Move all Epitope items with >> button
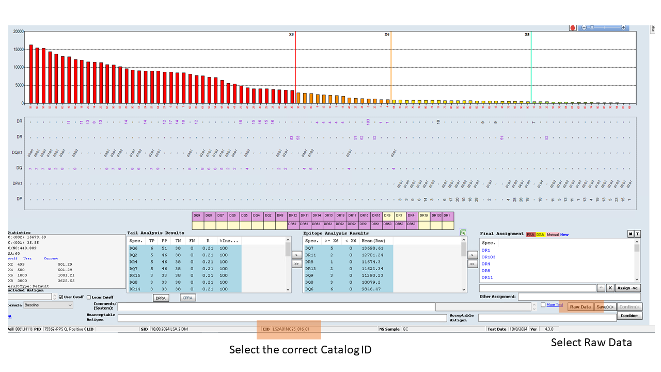661x372 pixels. pyautogui.click(x=473, y=264)
